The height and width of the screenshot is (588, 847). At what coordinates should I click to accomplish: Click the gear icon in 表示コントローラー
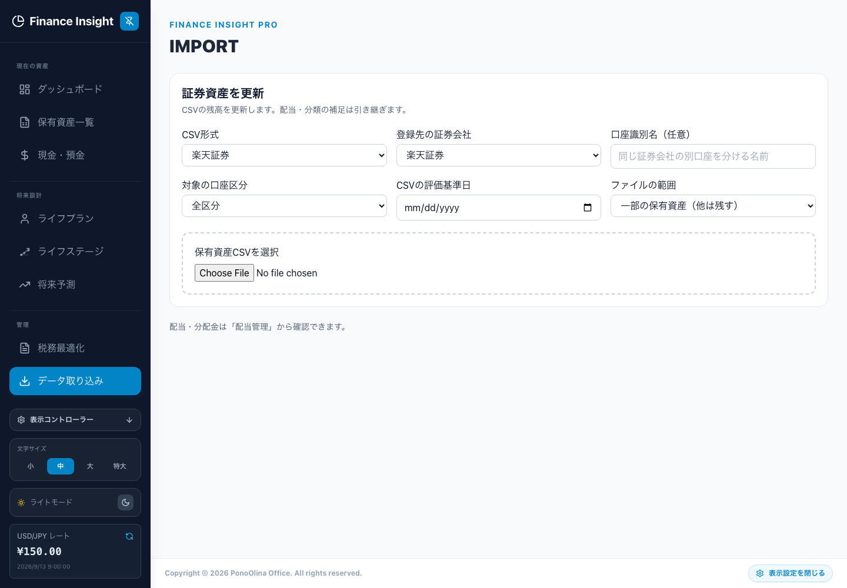[21, 420]
